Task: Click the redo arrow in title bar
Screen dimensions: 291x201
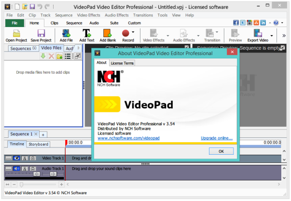Action: point(47,7)
